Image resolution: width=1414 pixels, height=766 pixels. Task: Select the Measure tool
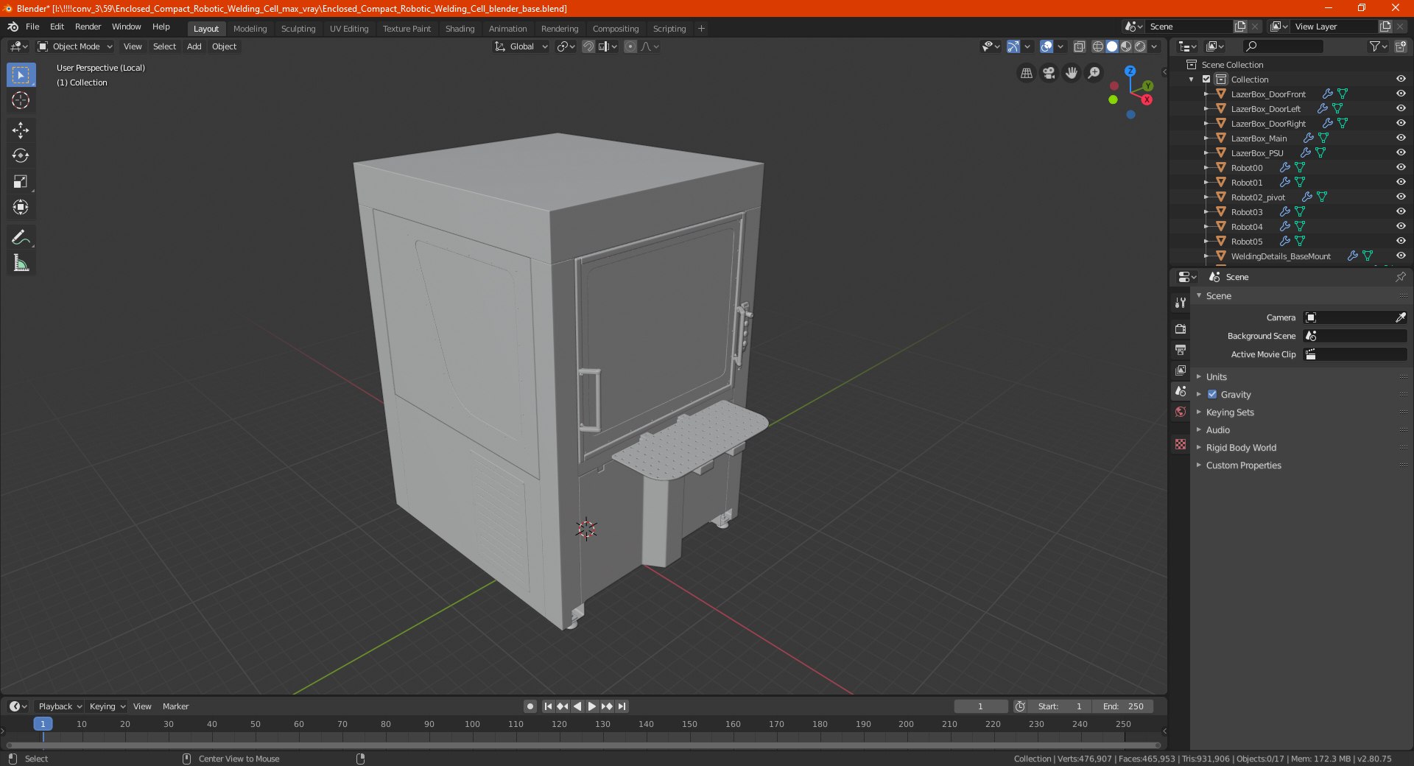(x=21, y=263)
